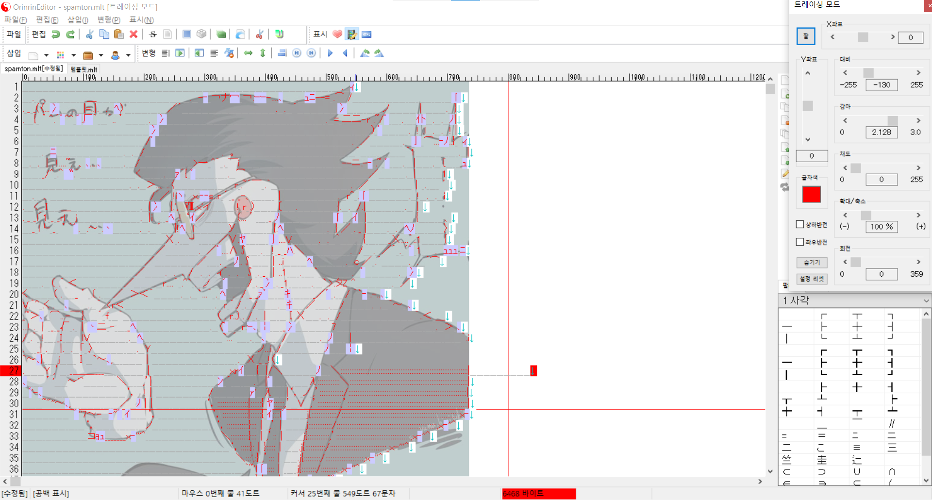Click line number 27 highlighted in red

[11, 371]
